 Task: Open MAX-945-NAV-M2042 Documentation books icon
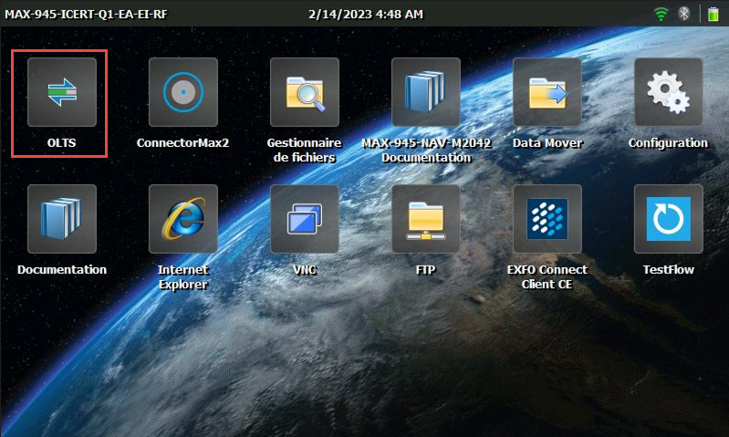coord(426,92)
